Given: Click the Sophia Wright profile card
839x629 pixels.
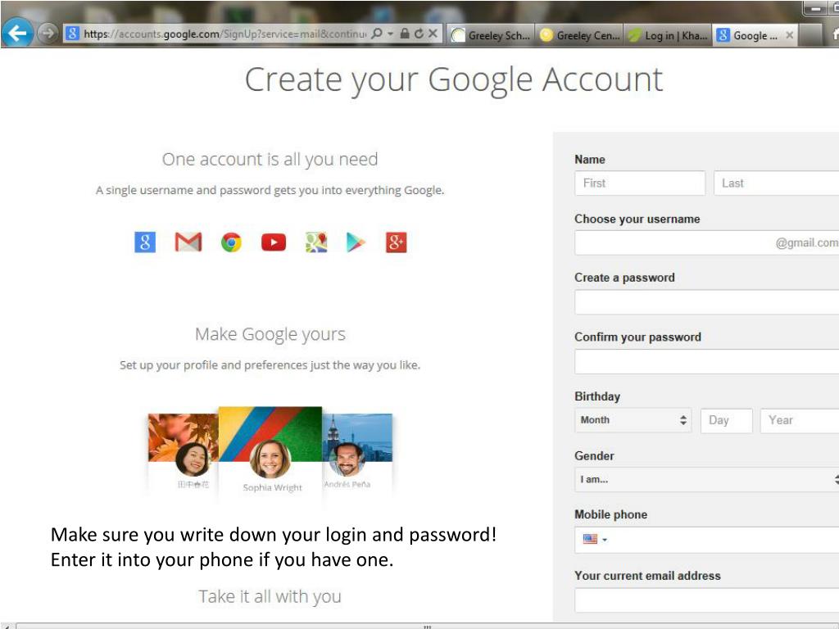Looking at the screenshot, I should pos(270,452).
